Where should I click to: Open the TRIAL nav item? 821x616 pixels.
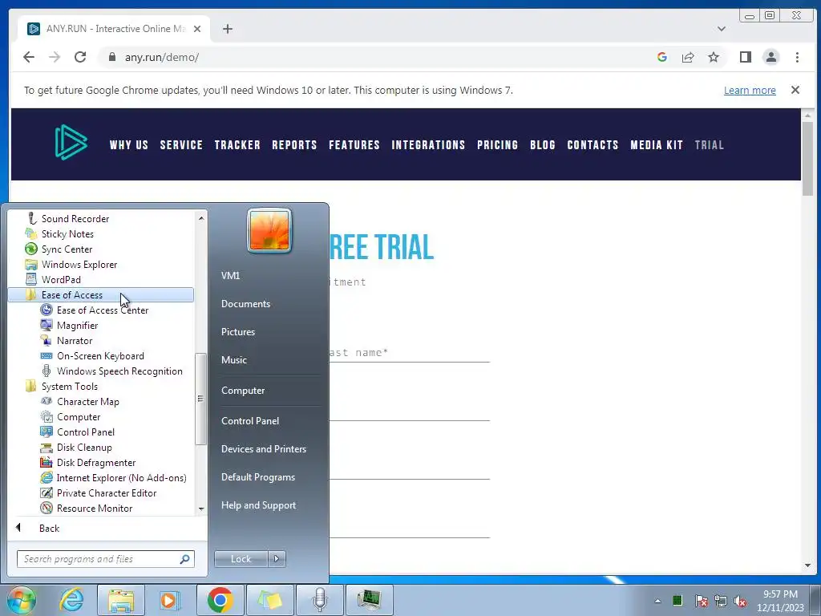point(710,145)
